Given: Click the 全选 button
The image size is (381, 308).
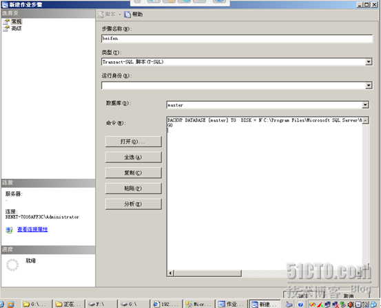Looking at the screenshot, I should (133, 157).
